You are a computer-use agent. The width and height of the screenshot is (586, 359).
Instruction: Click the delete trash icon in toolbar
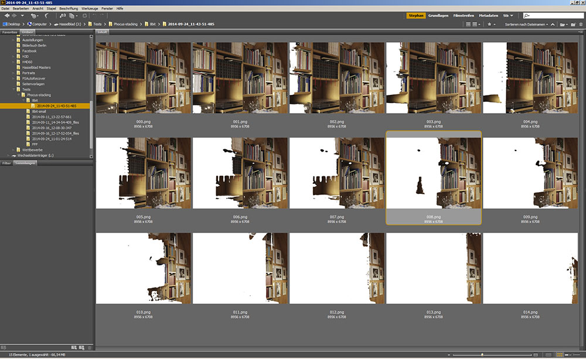(x=581, y=24)
